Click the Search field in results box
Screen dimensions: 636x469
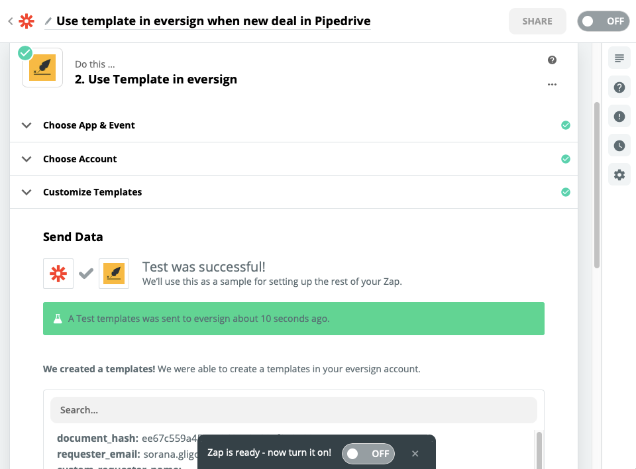(x=293, y=410)
